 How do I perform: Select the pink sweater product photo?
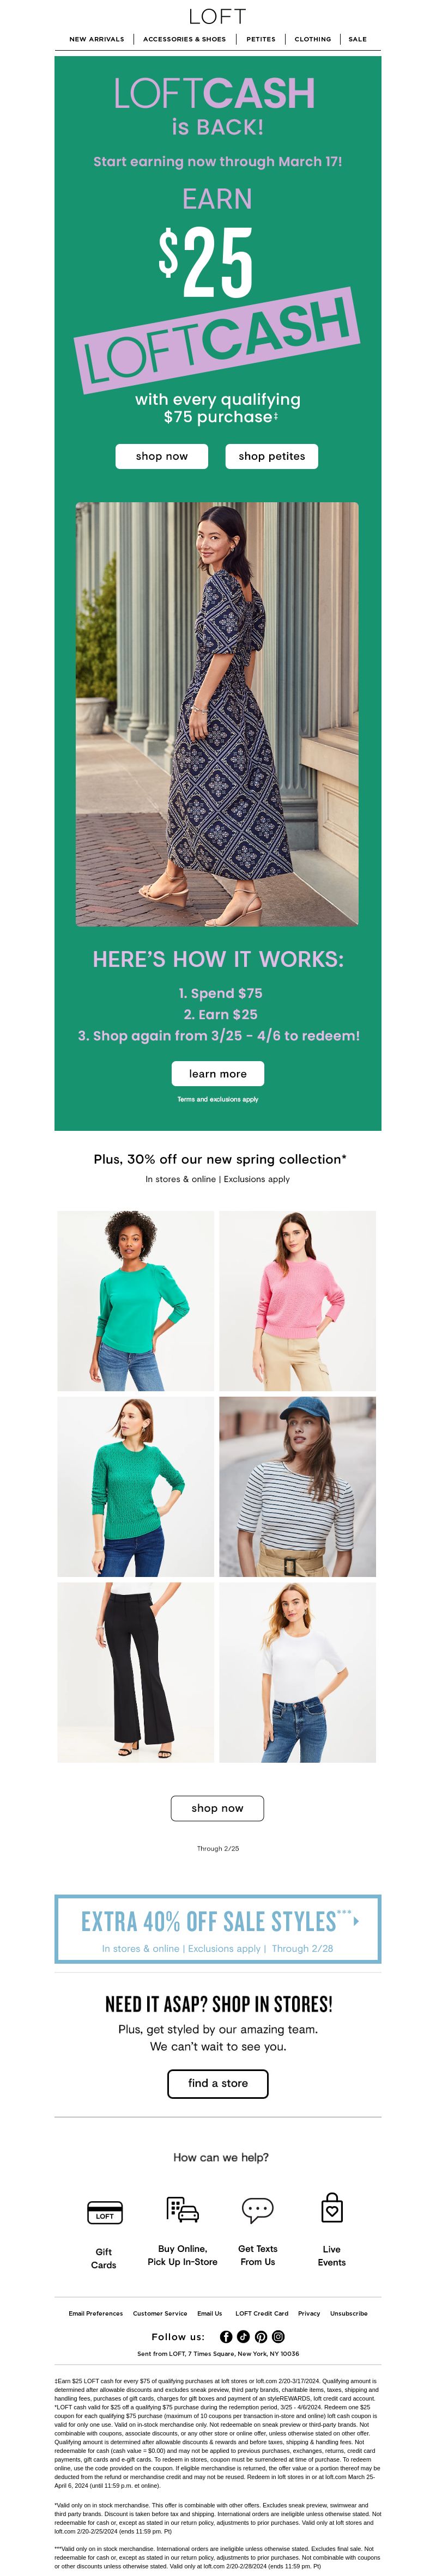click(x=298, y=1300)
